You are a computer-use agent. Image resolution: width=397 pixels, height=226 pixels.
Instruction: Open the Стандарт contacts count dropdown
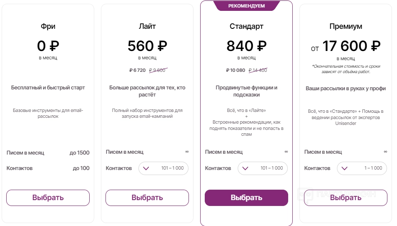(262, 168)
